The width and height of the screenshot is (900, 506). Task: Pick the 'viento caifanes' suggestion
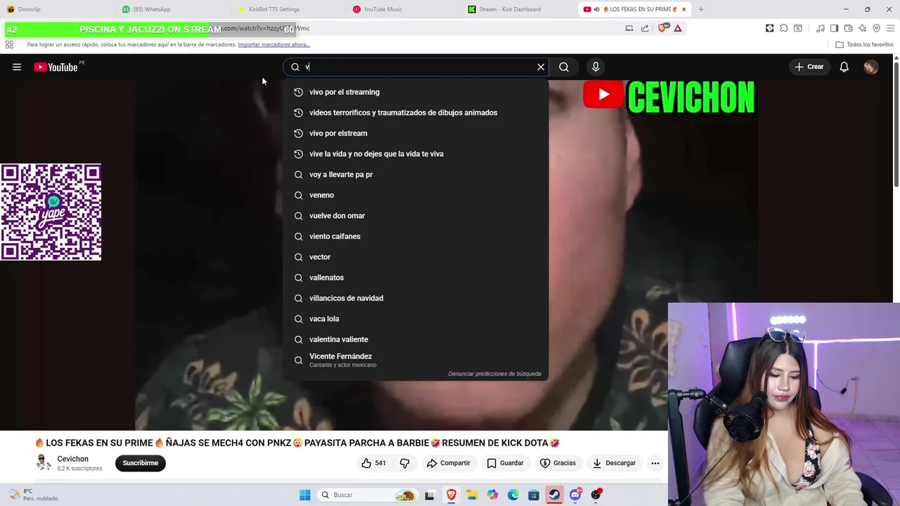coord(416,236)
